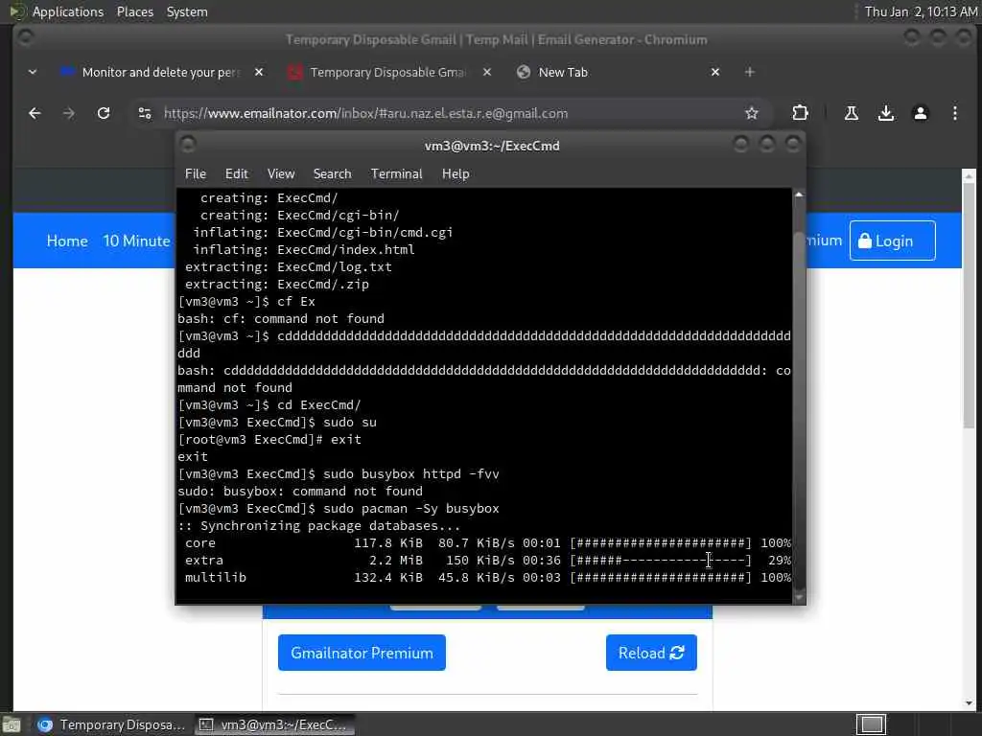Open the Applications menu
The width and height of the screenshot is (982, 736).
[68, 11]
